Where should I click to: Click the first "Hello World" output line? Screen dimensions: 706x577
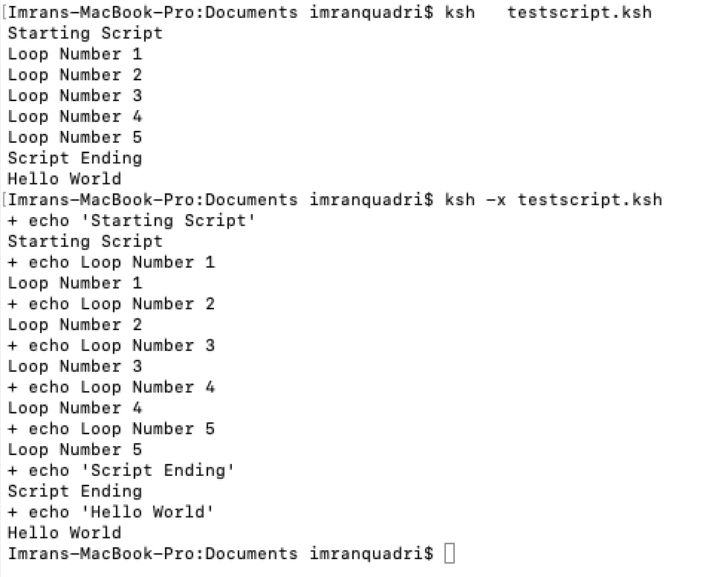coord(64,179)
